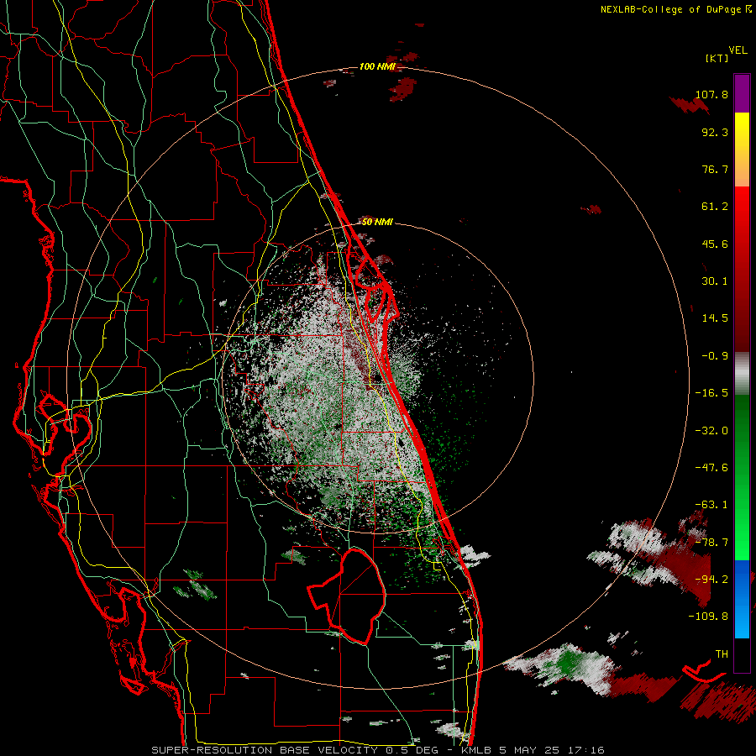This screenshot has height=756, width=756.
Task: Click the 50 NMI range ring label
Action: 377,222
